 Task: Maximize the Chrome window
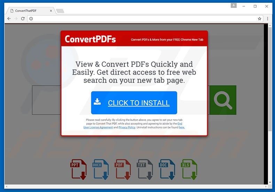pos(255,6)
